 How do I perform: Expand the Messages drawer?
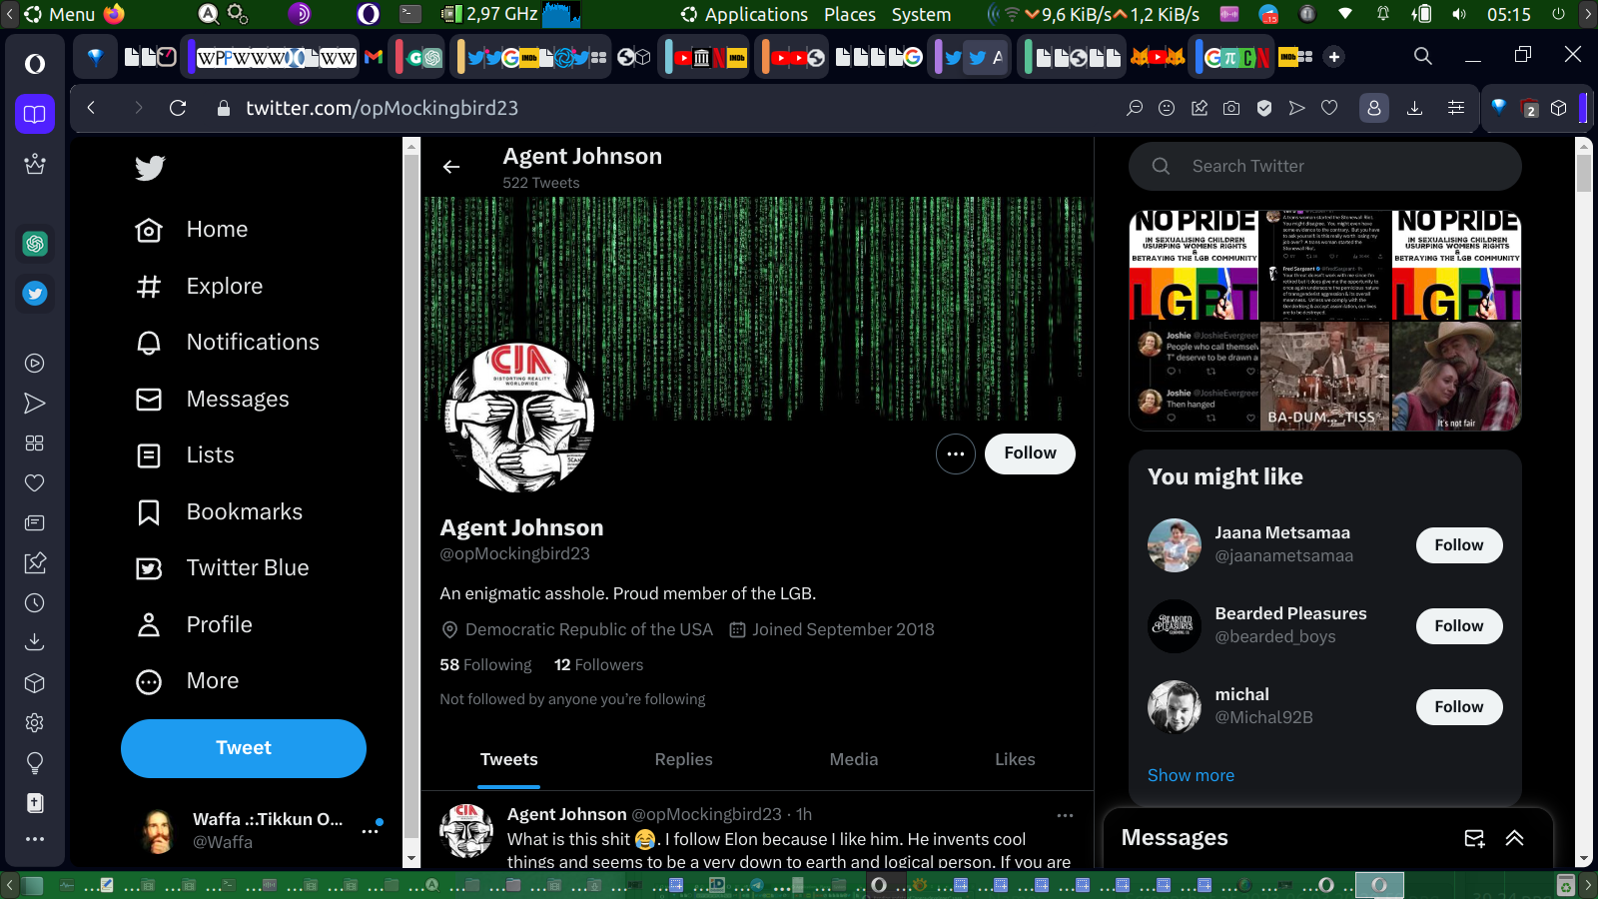[x=1514, y=838]
